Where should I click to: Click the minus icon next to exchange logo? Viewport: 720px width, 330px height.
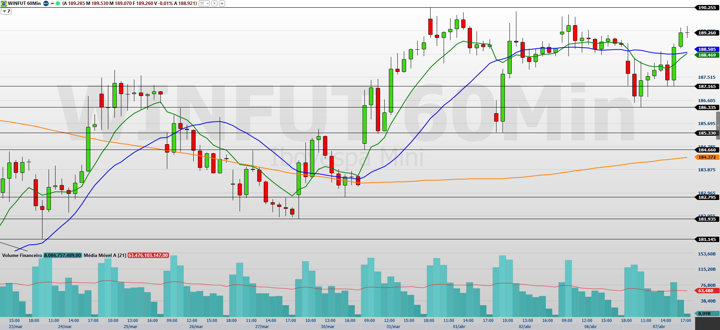(52, 3)
